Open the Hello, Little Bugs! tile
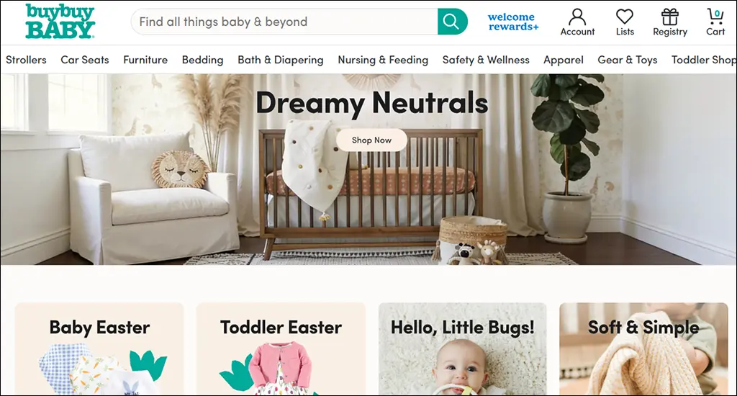This screenshot has height=396, width=737. point(463,348)
